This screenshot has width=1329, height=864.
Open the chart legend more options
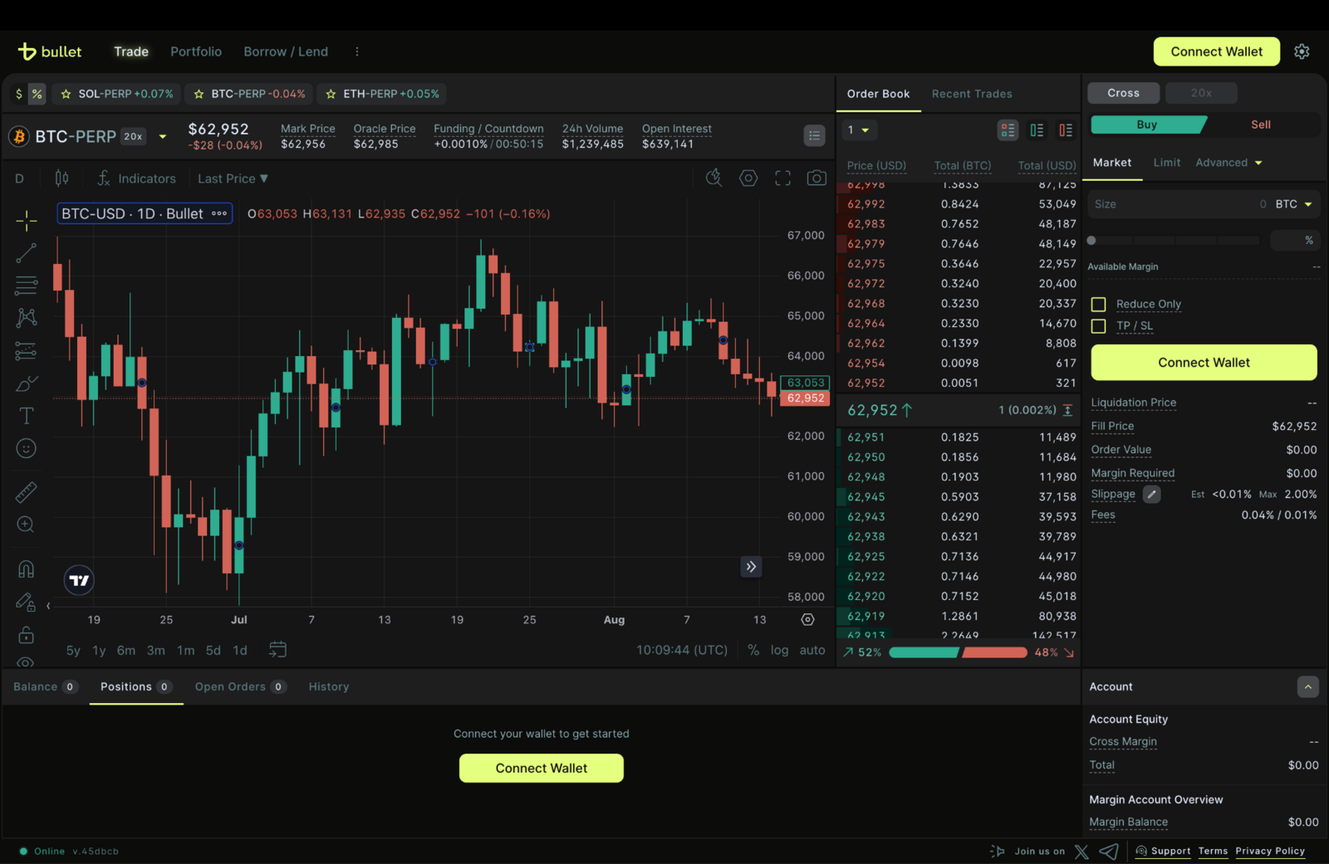(x=219, y=213)
